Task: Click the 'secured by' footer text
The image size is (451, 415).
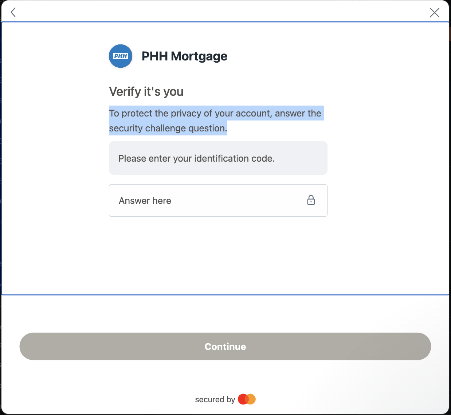Action: 215,399
